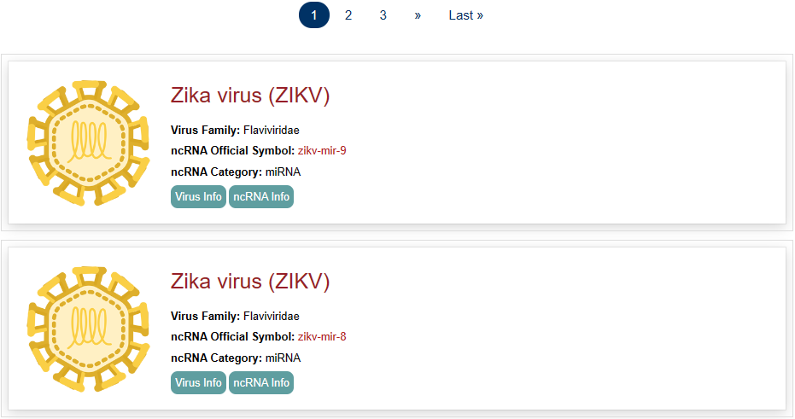Screen dimensions: 795x419
Task: Open the Zika virus title above zikv-mir-9
Action: point(250,96)
